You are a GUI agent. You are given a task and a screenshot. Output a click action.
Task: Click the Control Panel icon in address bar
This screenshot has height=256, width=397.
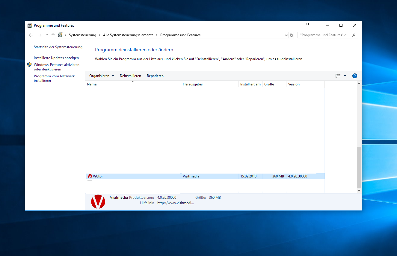[x=60, y=35]
